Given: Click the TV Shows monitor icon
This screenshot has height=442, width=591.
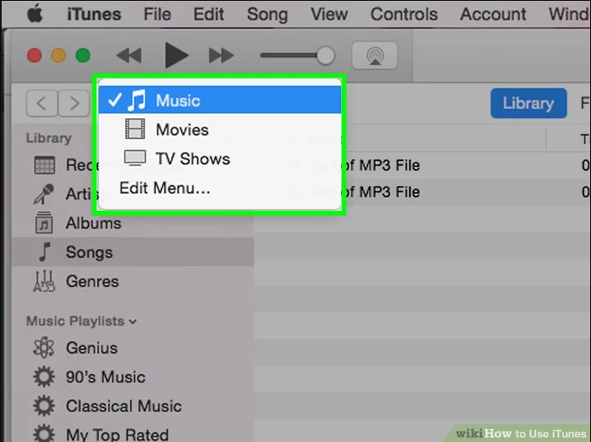Looking at the screenshot, I should [x=135, y=158].
